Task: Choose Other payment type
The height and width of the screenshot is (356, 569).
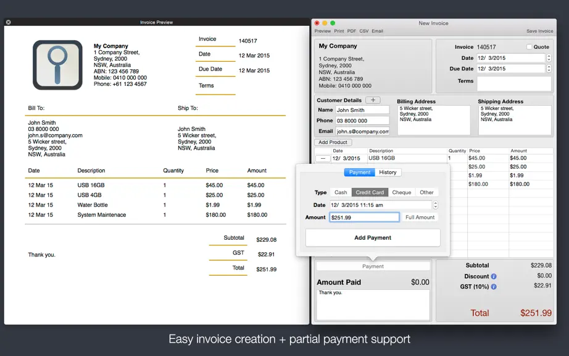Action: click(426, 192)
